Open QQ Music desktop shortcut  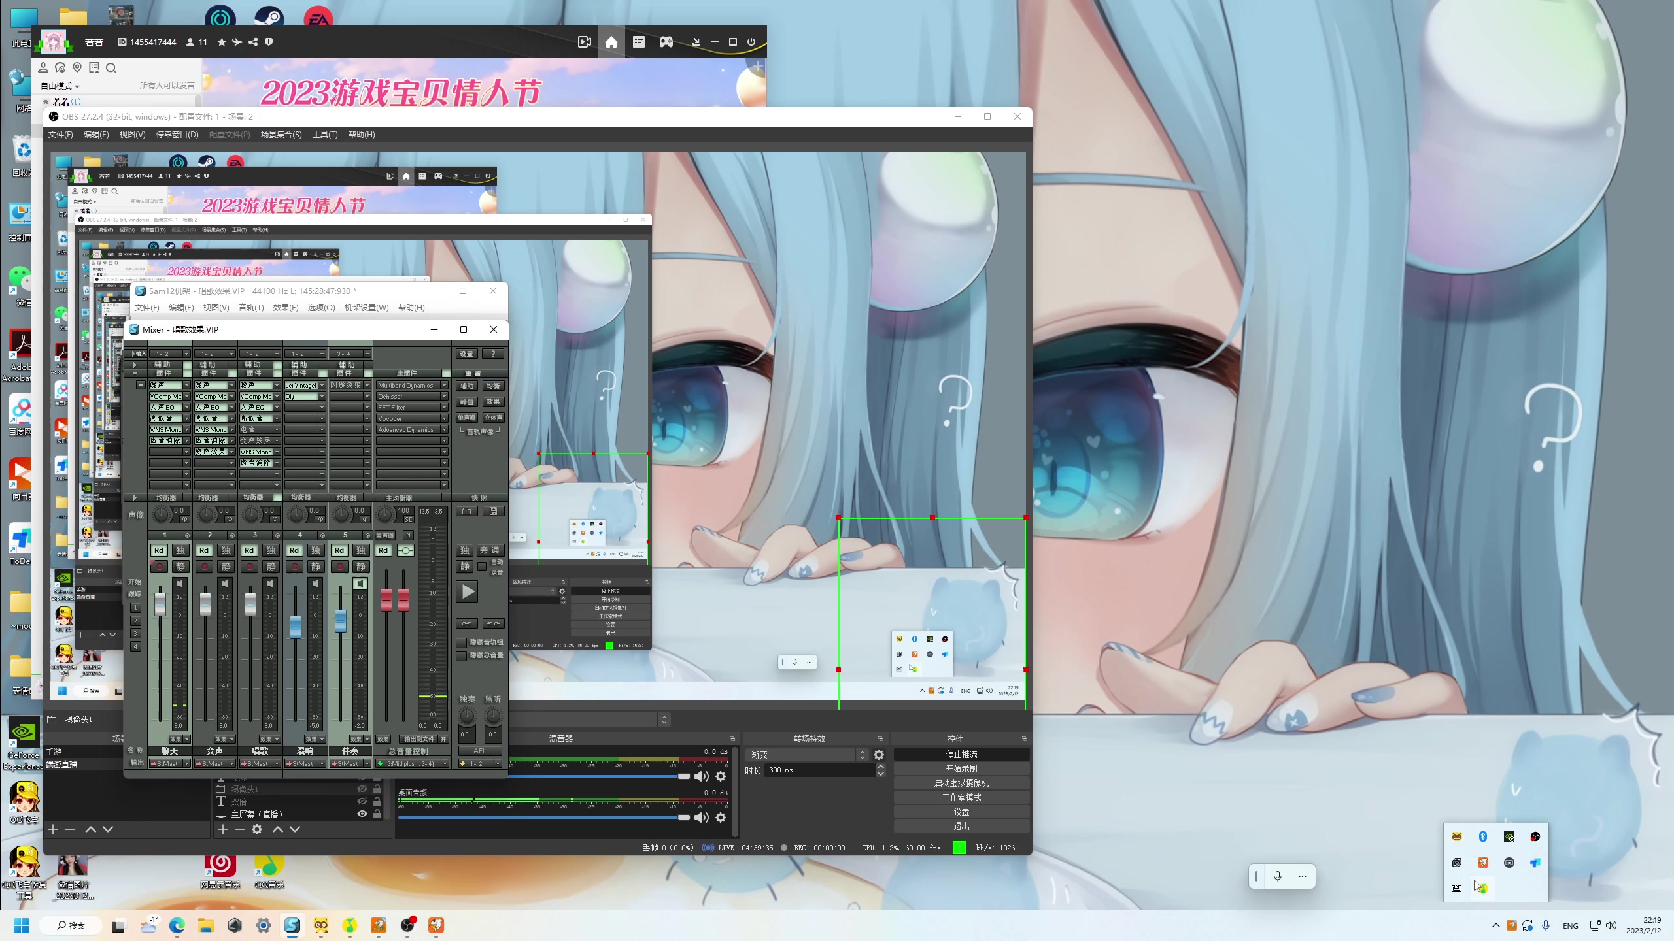tap(269, 872)
